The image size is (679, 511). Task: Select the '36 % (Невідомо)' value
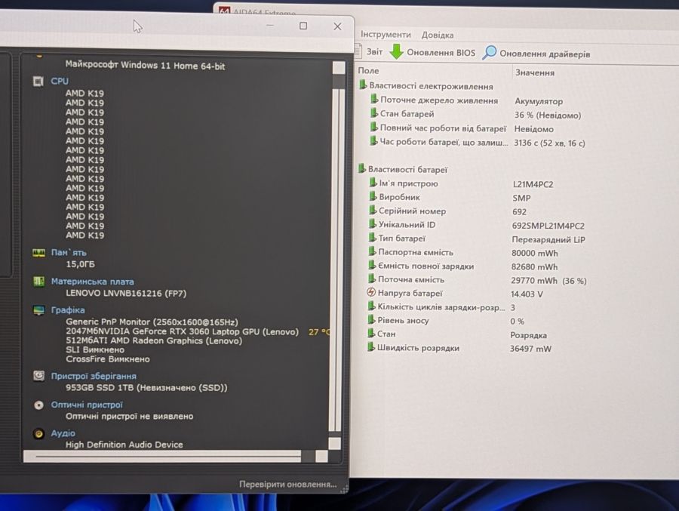(x=548, y=115)
